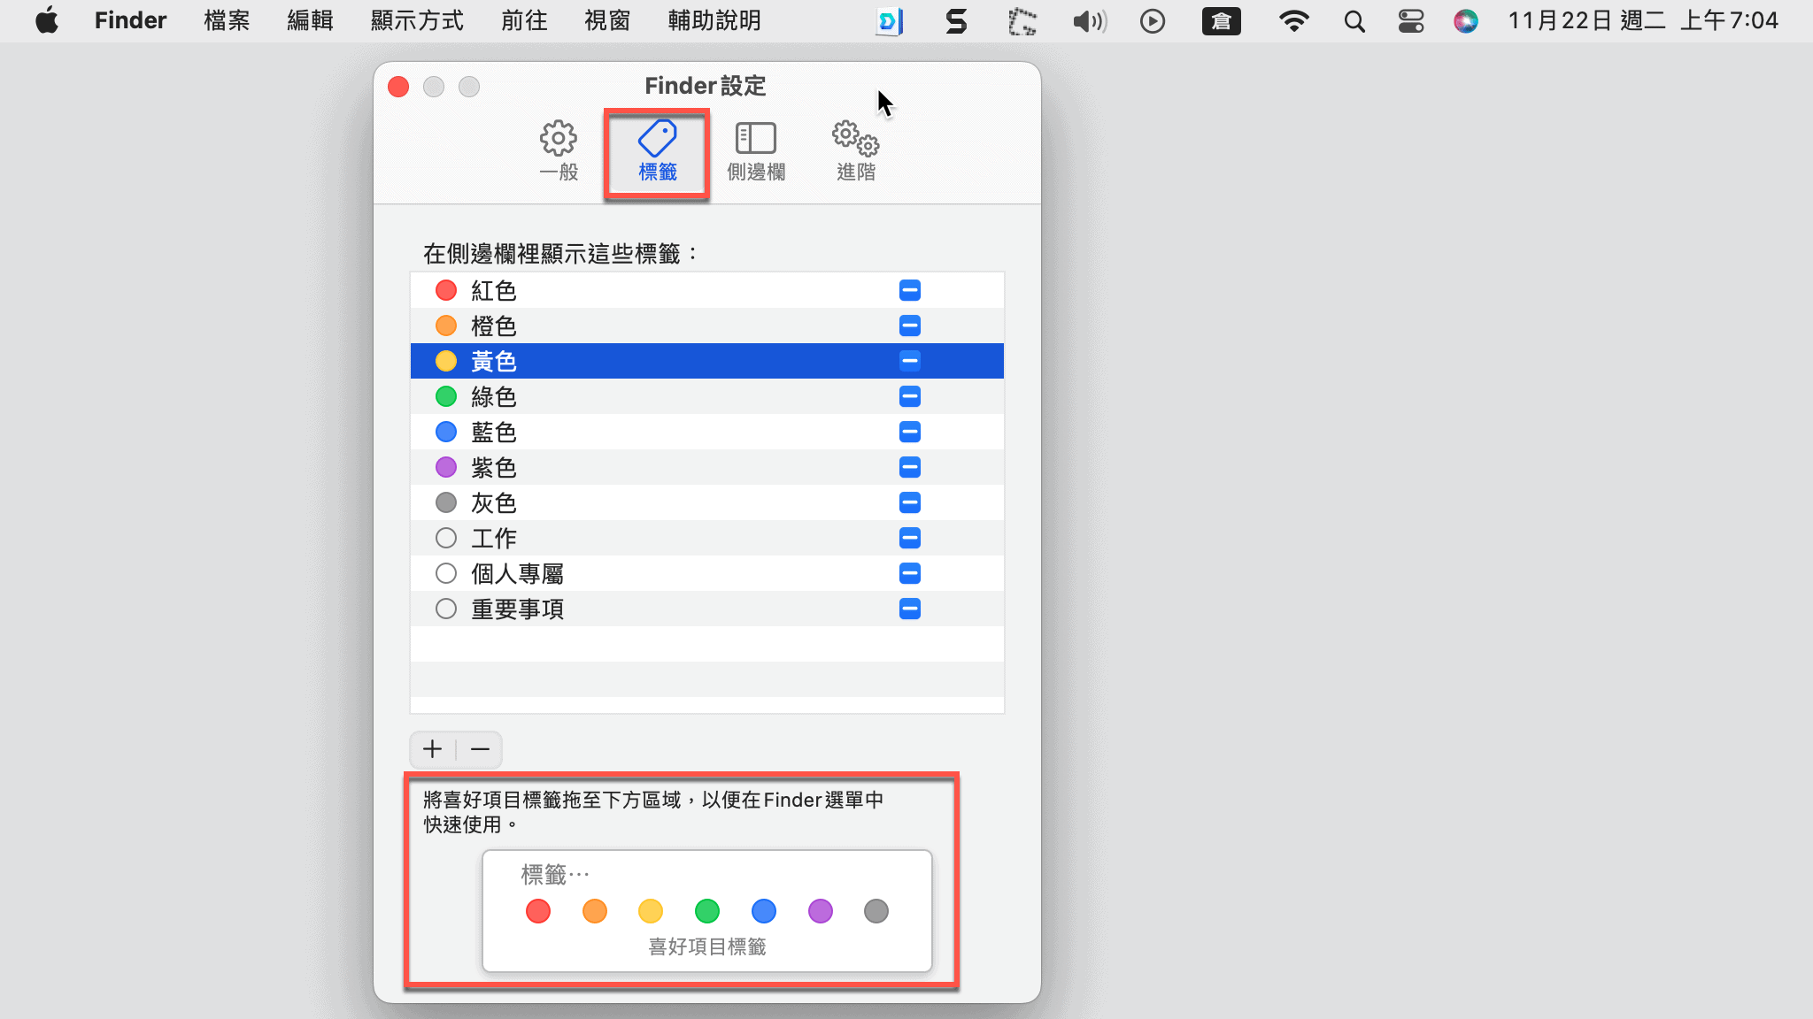This screenshot has width=1813, height=1019.
Task: Open the 顯示方式 (View) menu
Action: 417,20
